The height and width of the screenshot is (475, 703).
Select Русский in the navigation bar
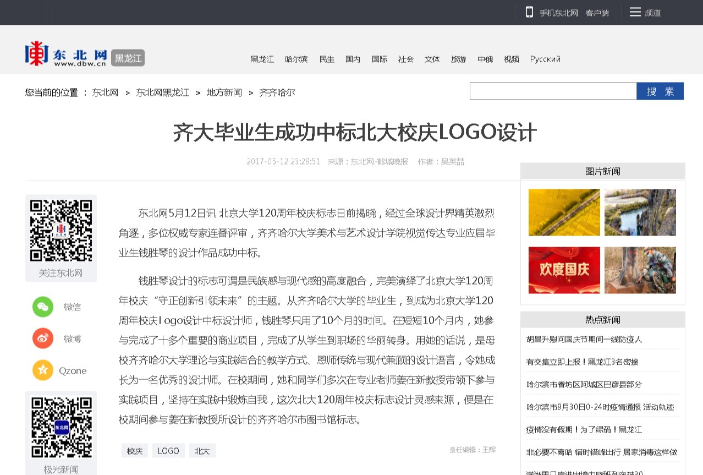click(545, 59)
